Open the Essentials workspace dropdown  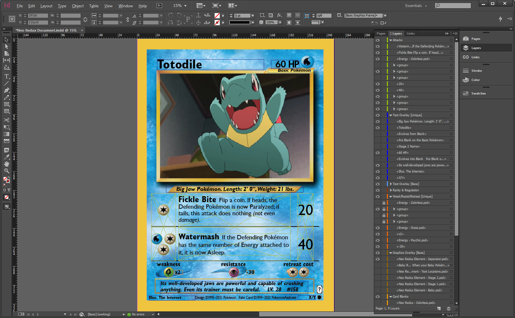click(416, 6)
